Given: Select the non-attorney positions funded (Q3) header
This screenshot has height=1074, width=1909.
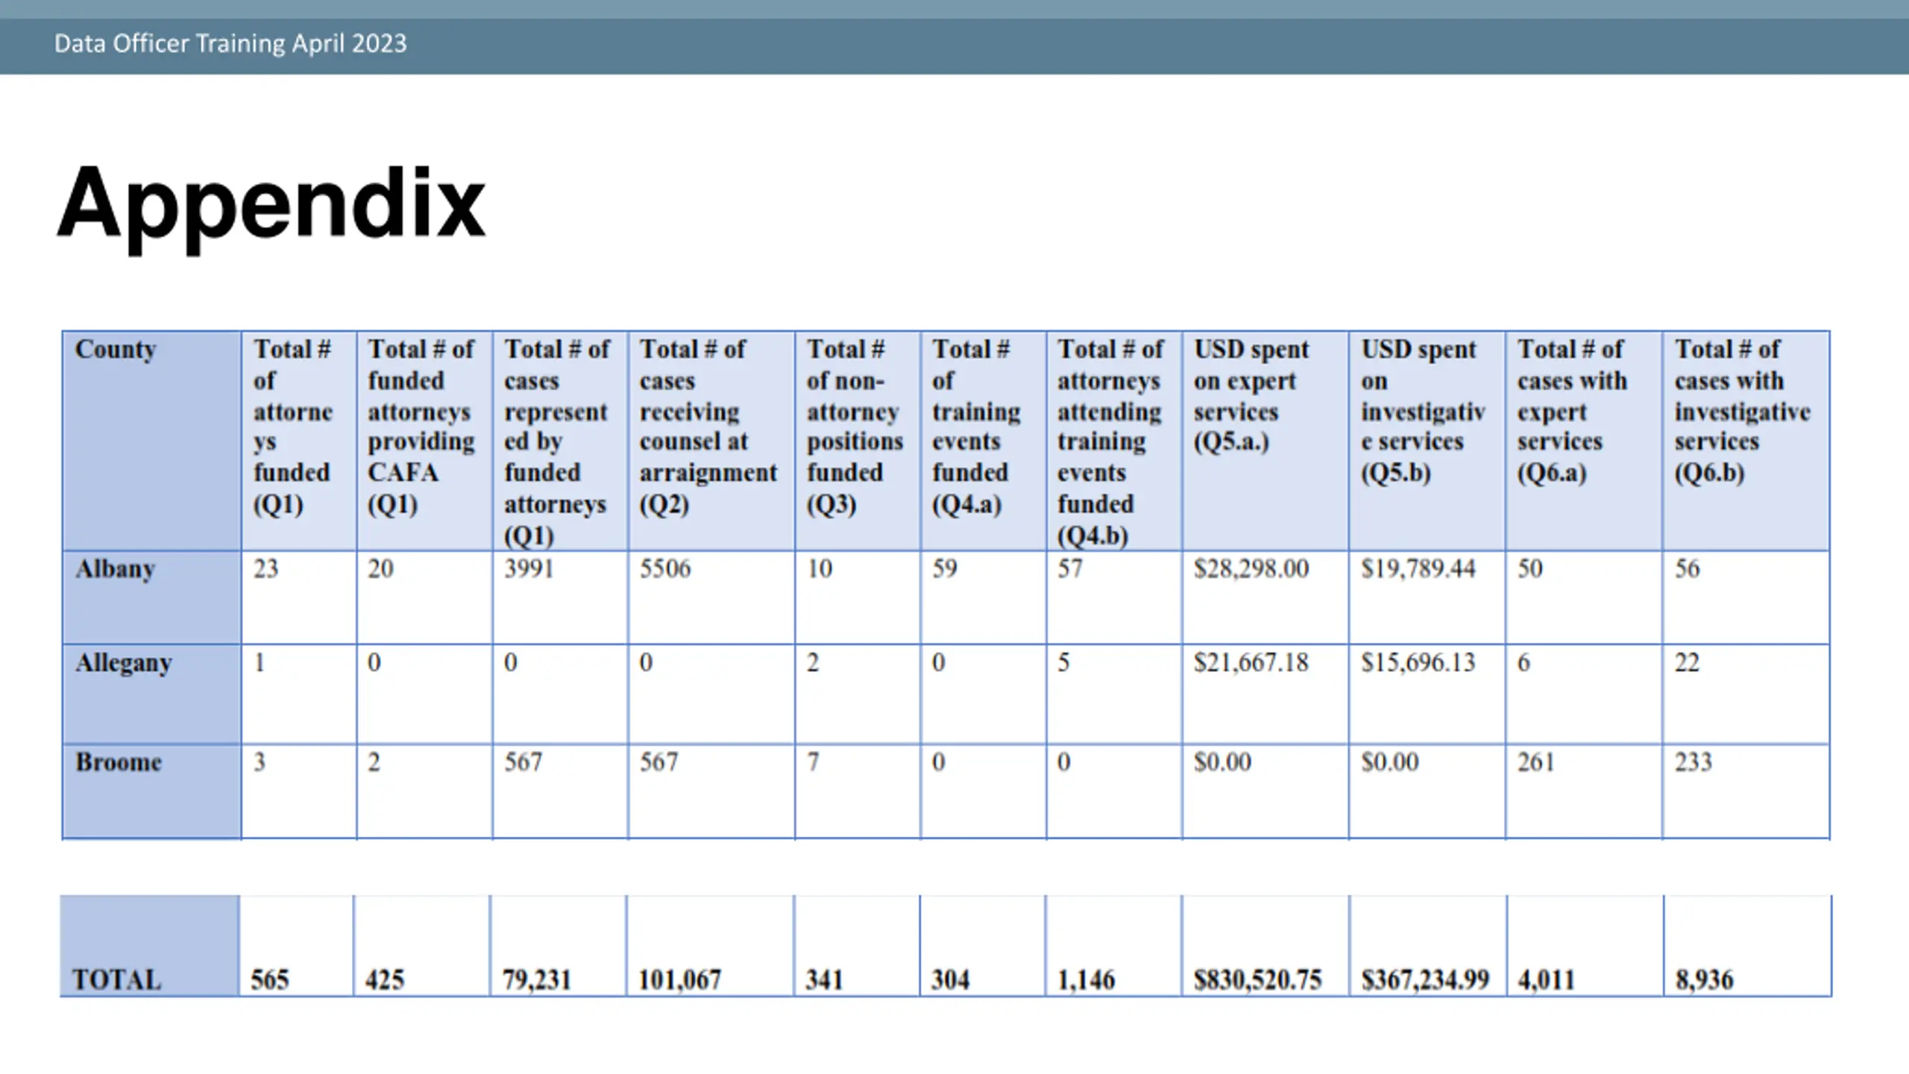Looking at the screenshot, I should (x=854, y=427).
